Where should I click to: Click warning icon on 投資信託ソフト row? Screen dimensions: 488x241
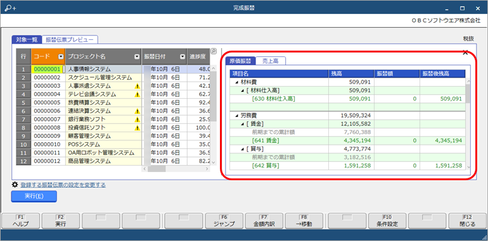pos(137,128)
